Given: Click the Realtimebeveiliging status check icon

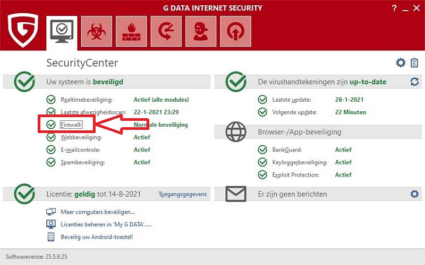Looking at the screenshot, I should 51,100.
